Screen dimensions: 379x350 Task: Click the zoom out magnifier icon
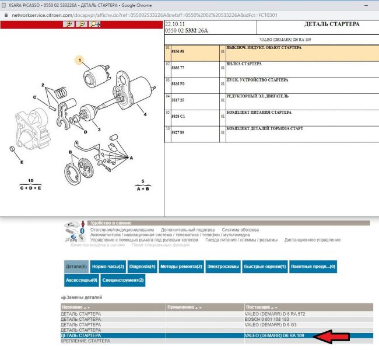coord(82,24)
